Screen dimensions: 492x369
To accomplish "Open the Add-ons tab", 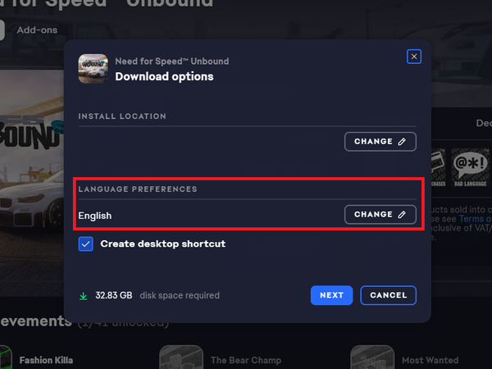I will pyautogui.click(x=37, y=30).
